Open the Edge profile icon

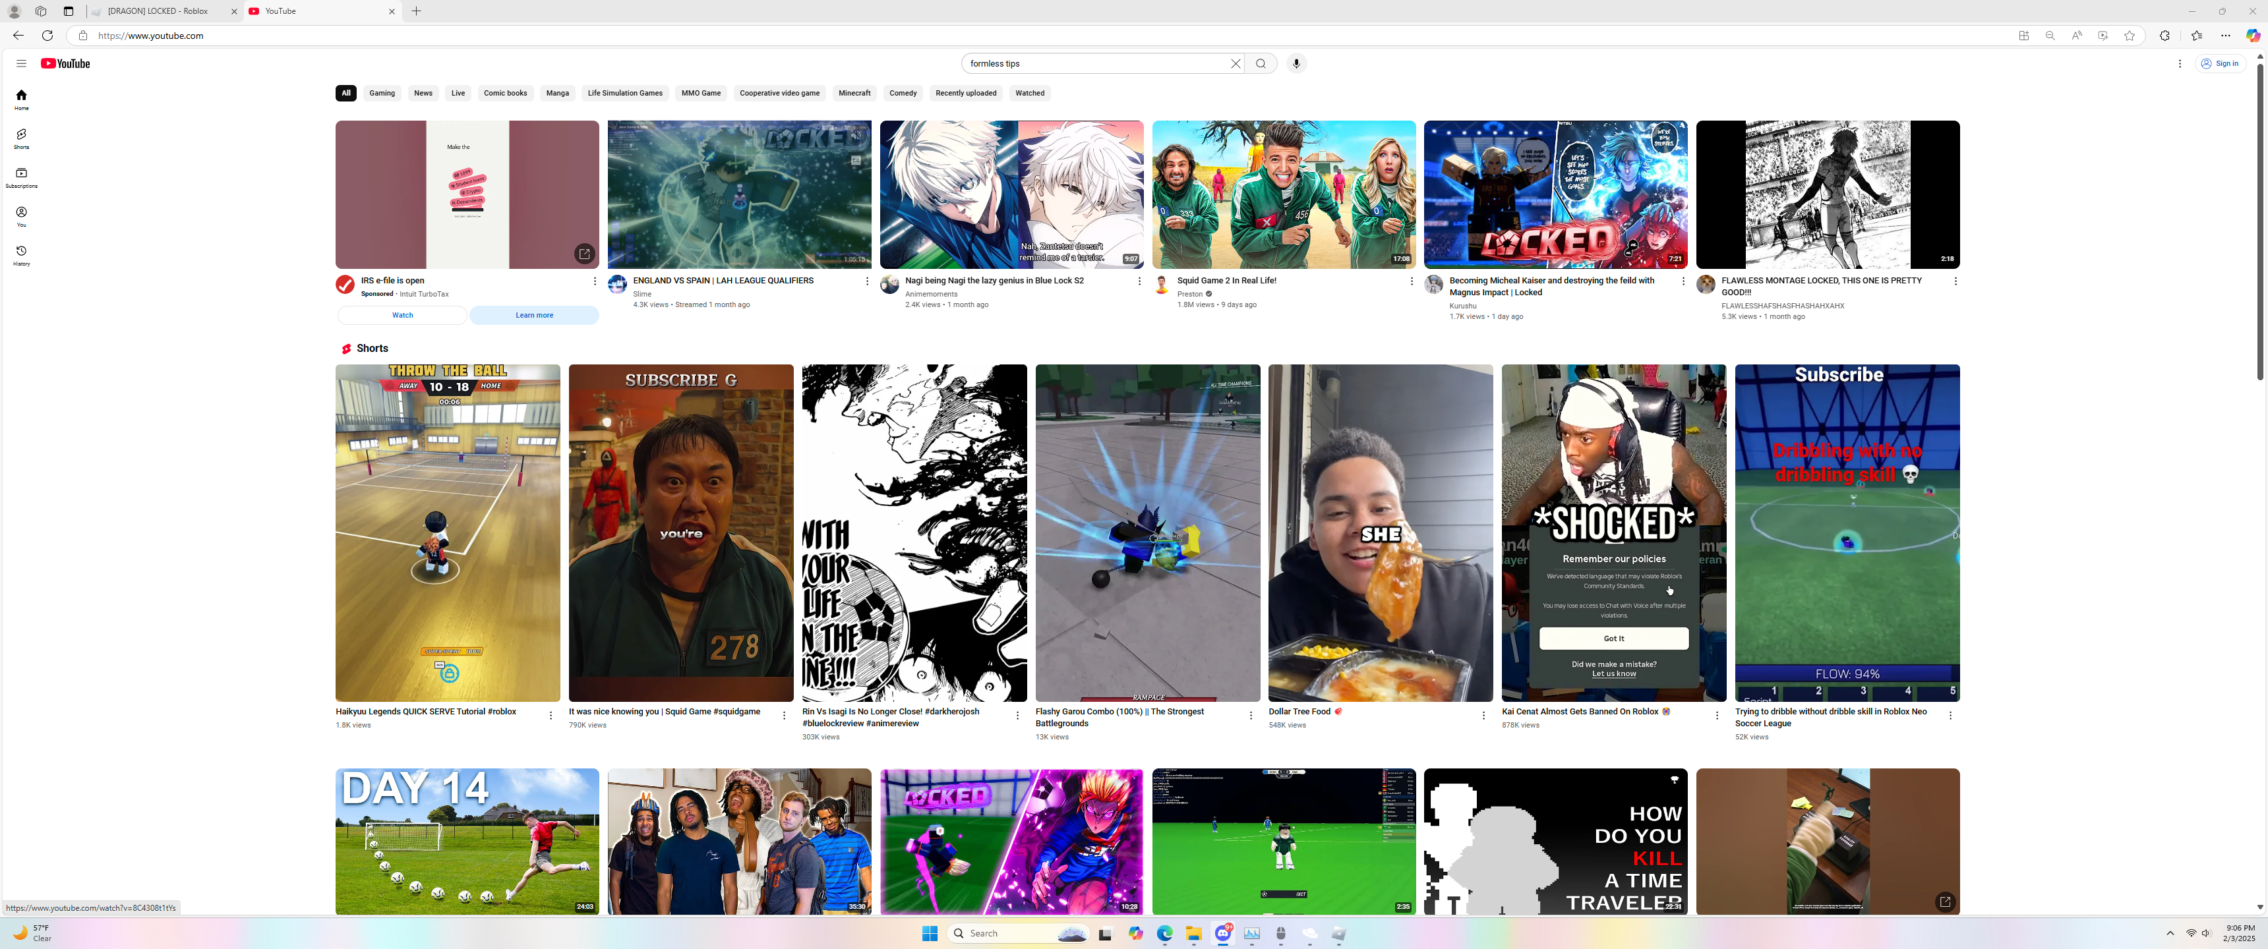click(x=15, y=11)
